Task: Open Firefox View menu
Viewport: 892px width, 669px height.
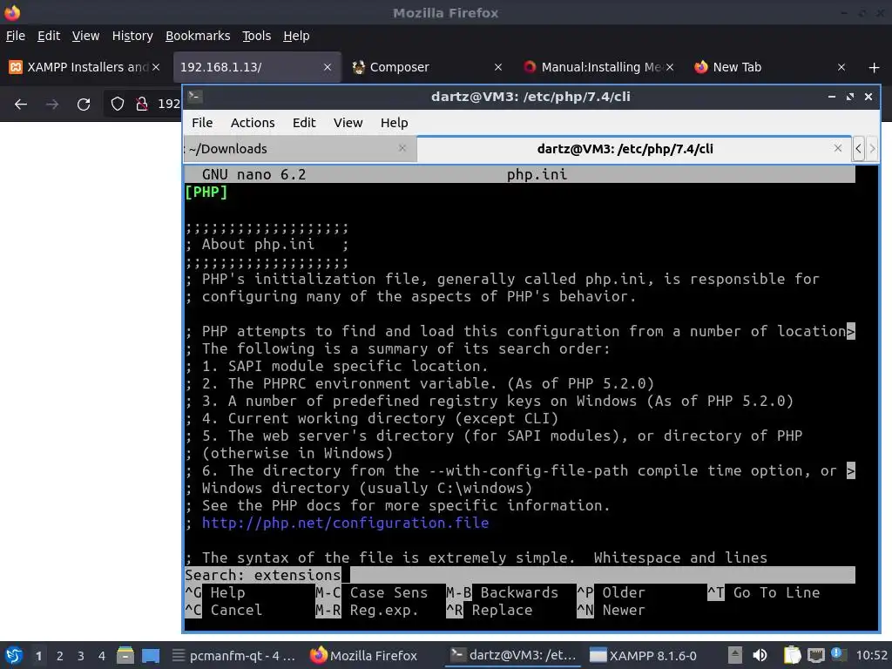Action: [85, 36]
